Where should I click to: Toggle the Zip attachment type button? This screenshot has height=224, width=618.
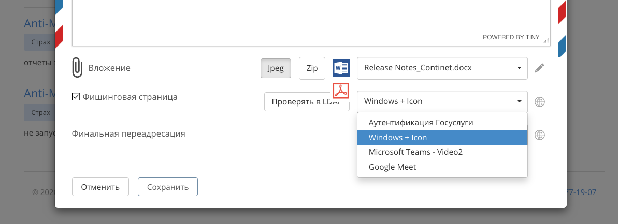[x=312, y=68]
